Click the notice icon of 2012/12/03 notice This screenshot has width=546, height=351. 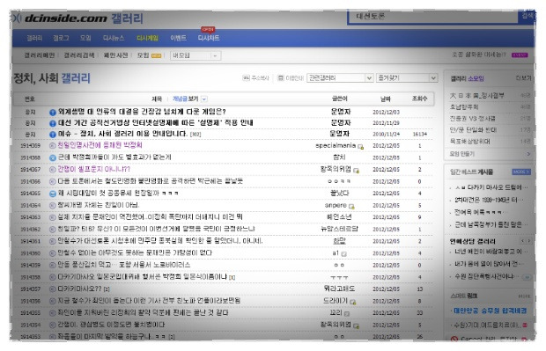click(x=53, y=113)
